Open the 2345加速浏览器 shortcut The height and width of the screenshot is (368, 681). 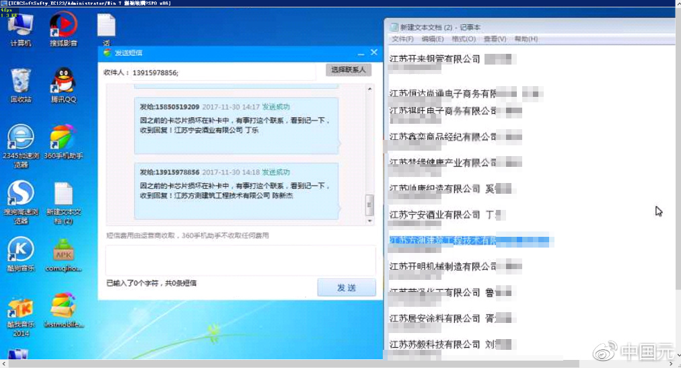point(20,146)
